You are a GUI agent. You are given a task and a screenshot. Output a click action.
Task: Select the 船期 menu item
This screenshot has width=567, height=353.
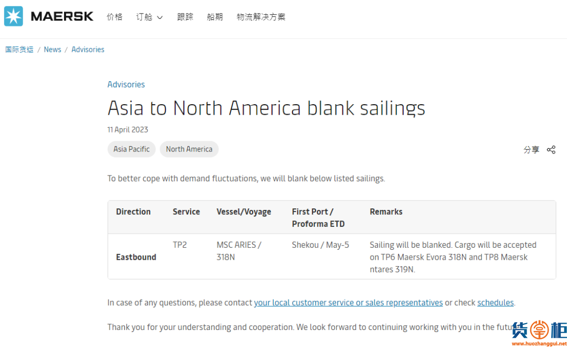pyautogui.click(x=215, y=17)
